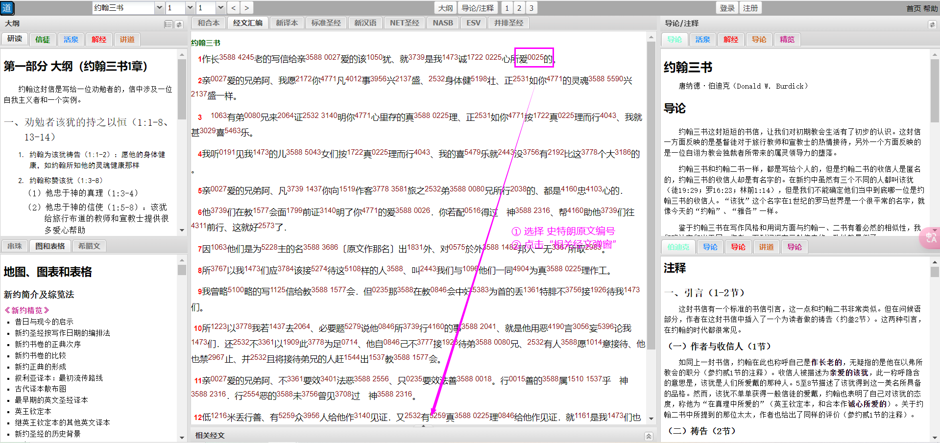Select the 希腊文 tab
This screenshot has height=443, width=940.
click(x=89, y=246)
